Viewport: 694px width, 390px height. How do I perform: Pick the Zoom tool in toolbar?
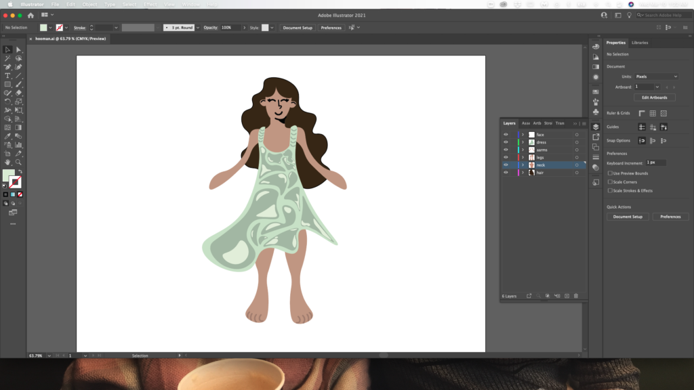click(x=19, y=162)
